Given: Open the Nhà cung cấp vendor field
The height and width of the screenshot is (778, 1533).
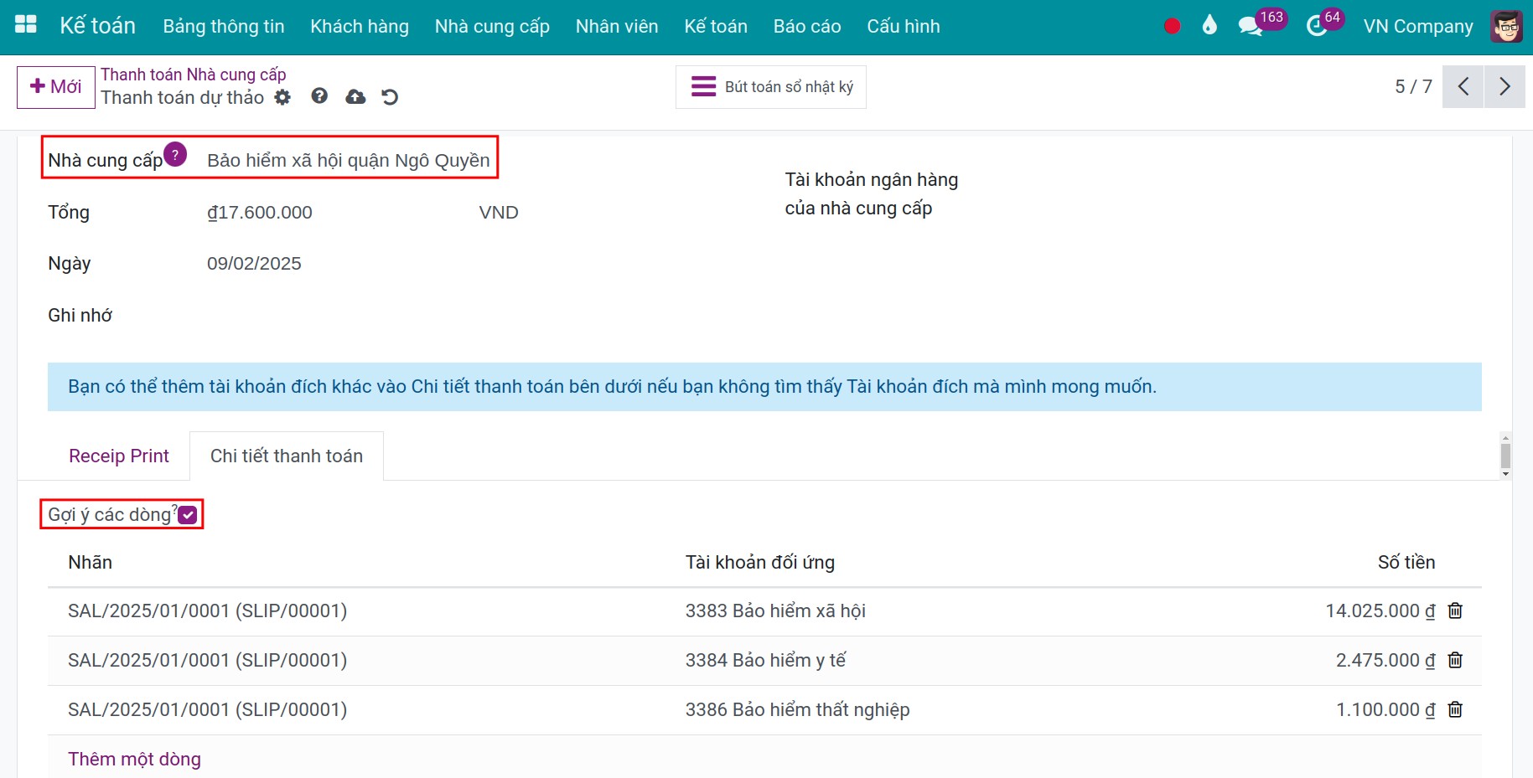Looking at the screenshot, I should 348,160.
